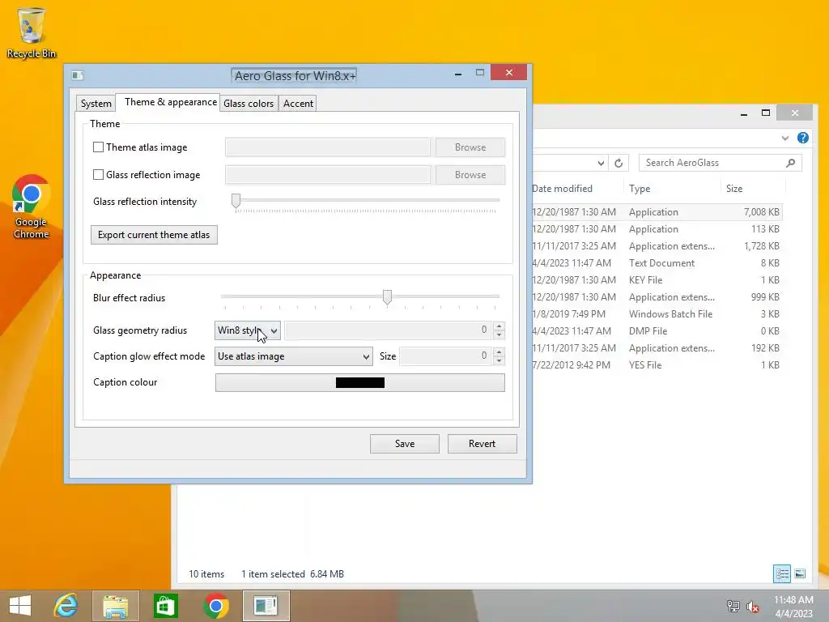Enable the Theme atlas image checkbox
Image resolution: width=829 pixels, height=622 pixels.
coord(98,147)
